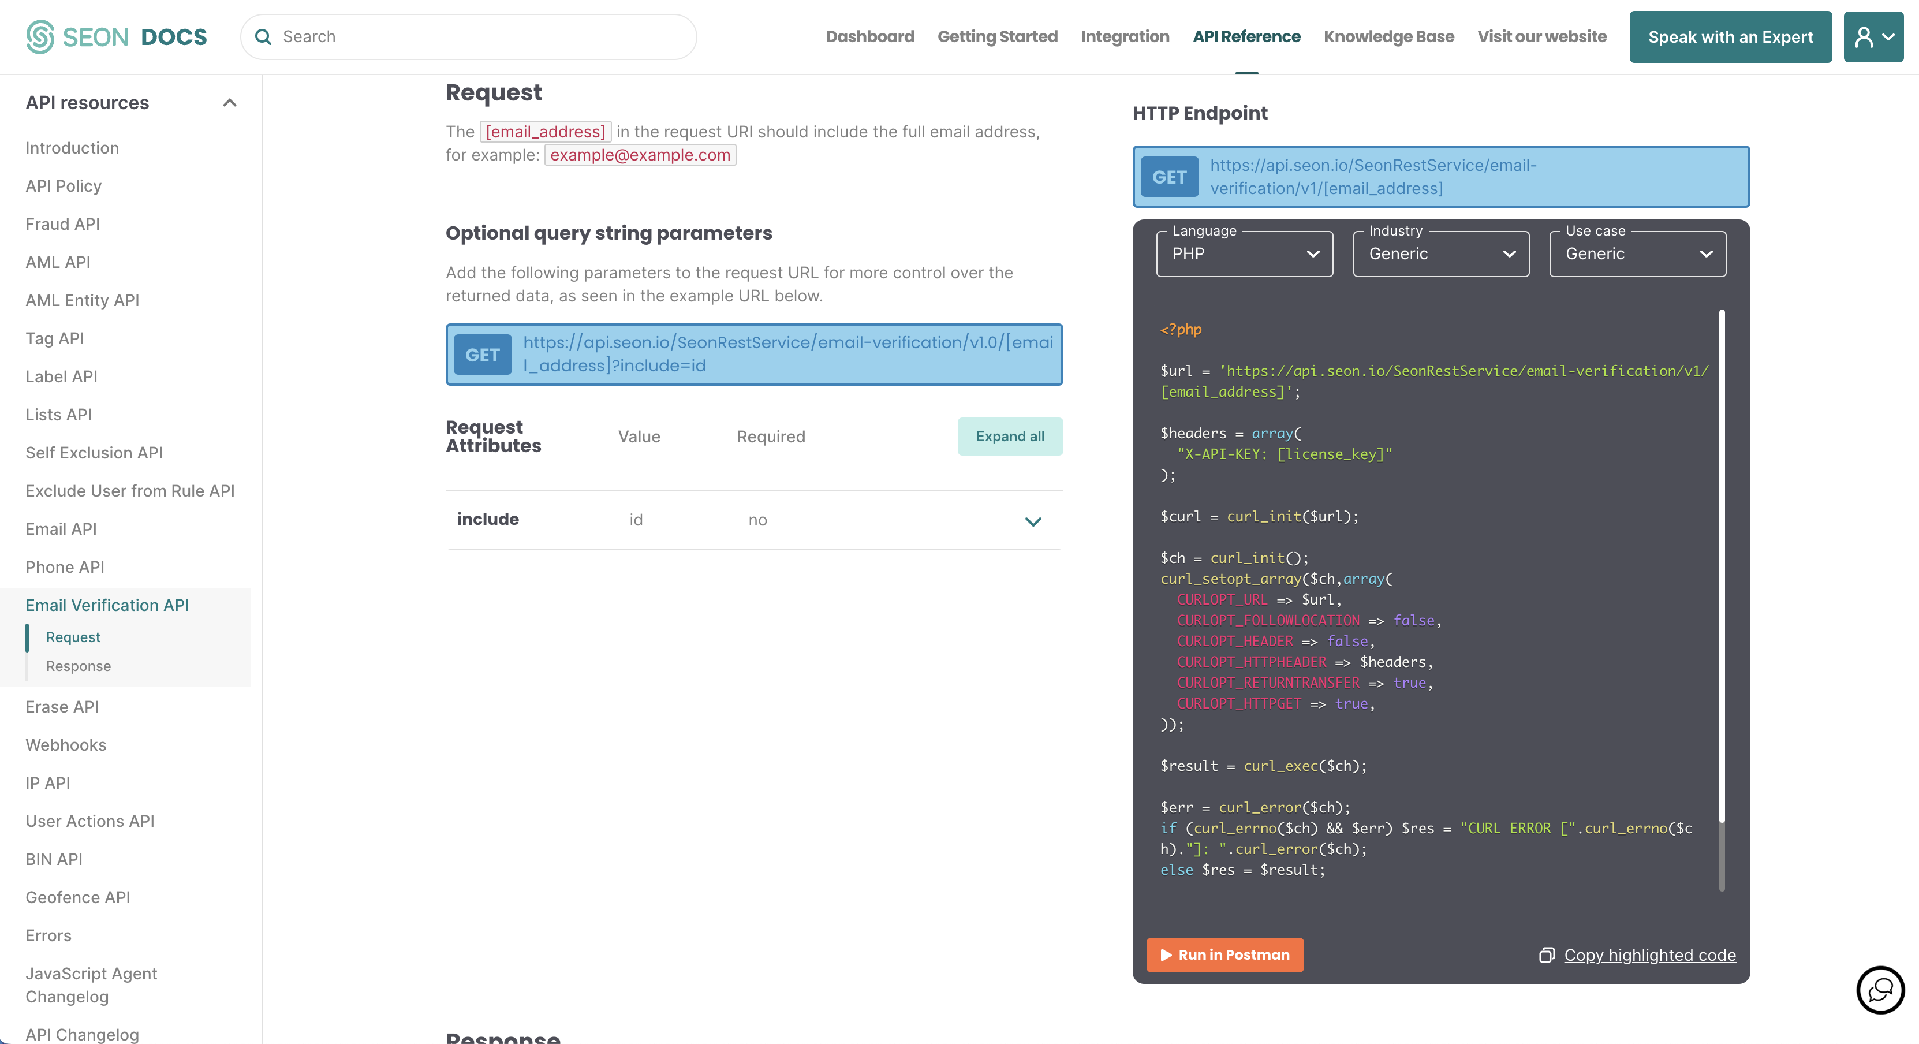Click the Run in Postman button
Screen dimensions: 1919x1044
pos(1224,954)
